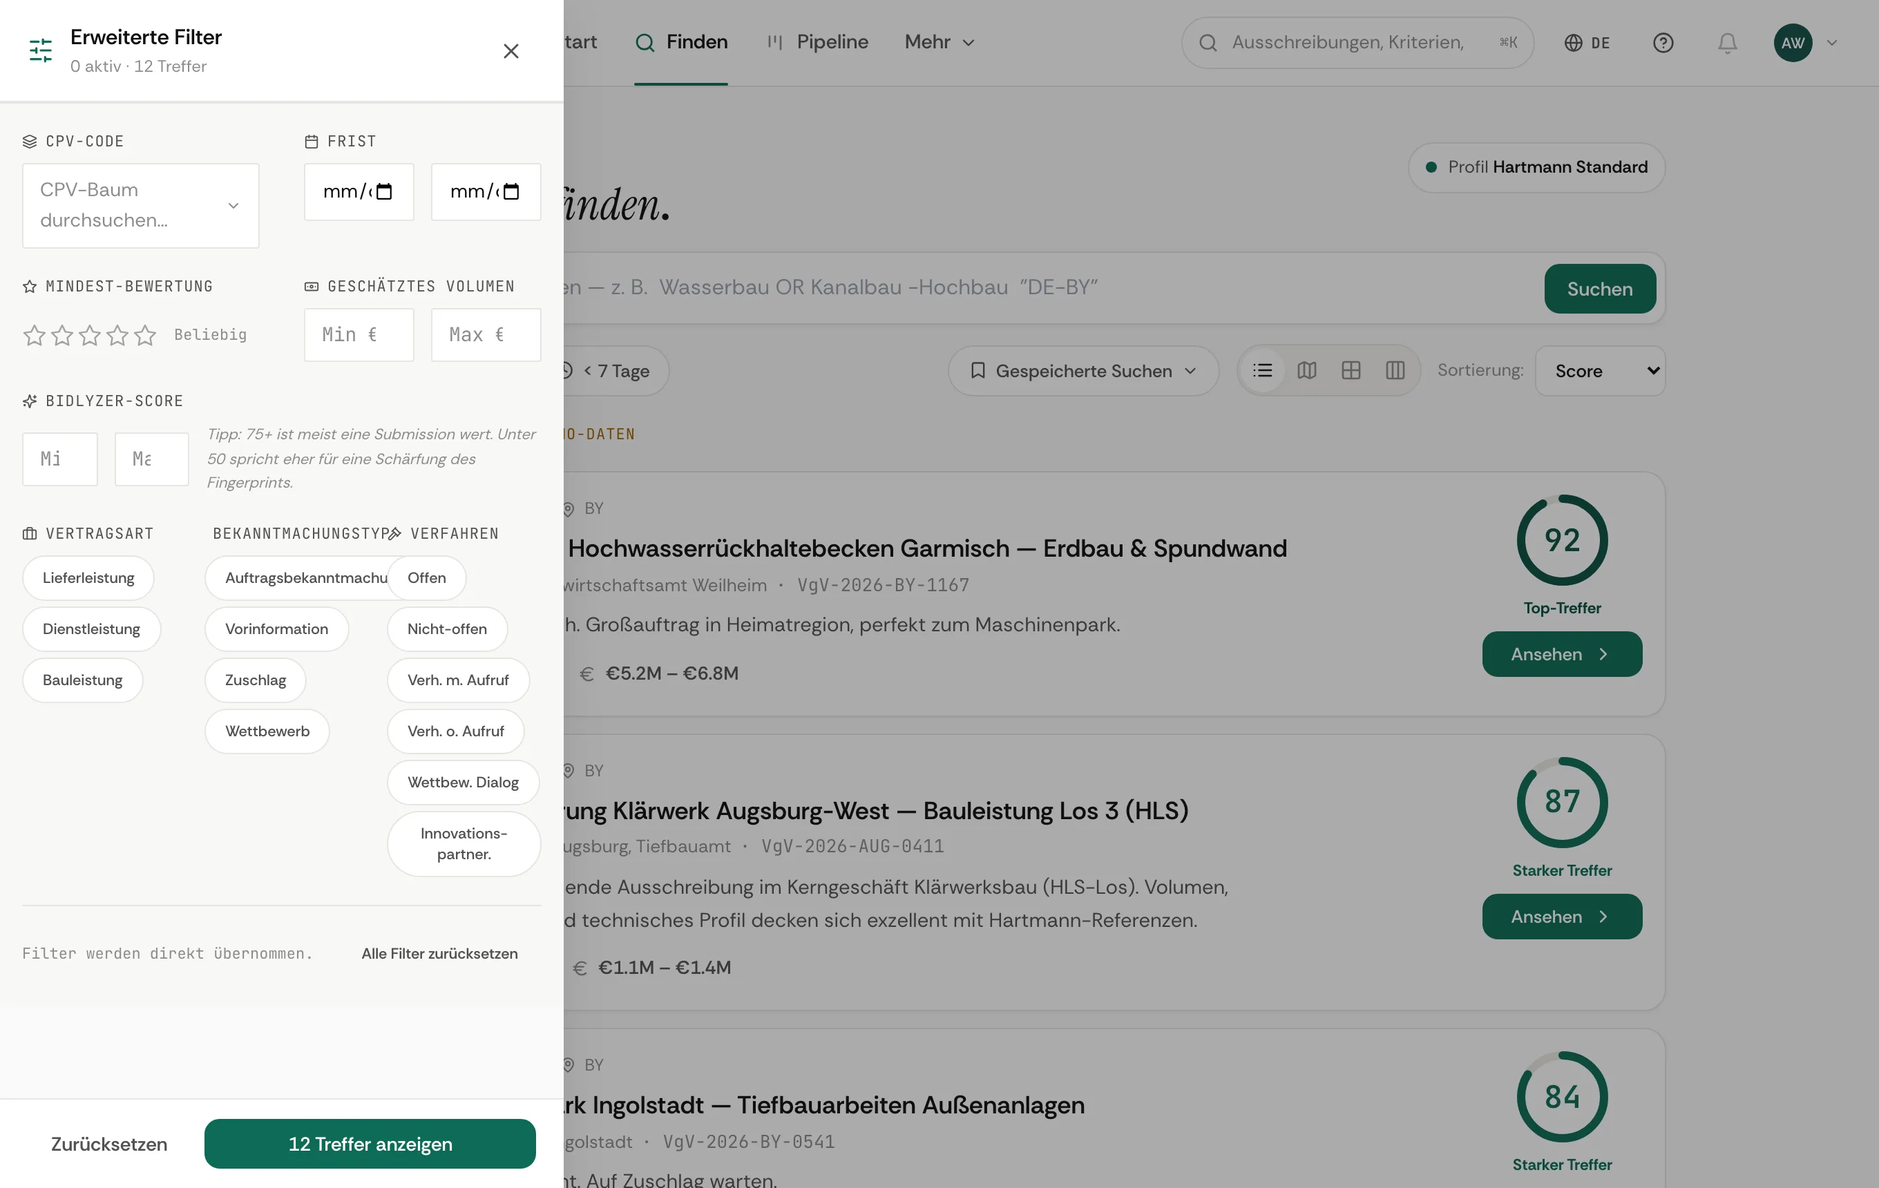Click the search magnifier icon in Finden tab
1879x1188 pixels.
[645, 43]
